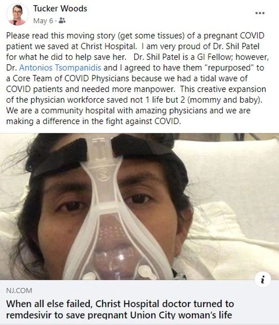
Task: Open the Tucker Woods name link
Action: click(x=60, y=8)
